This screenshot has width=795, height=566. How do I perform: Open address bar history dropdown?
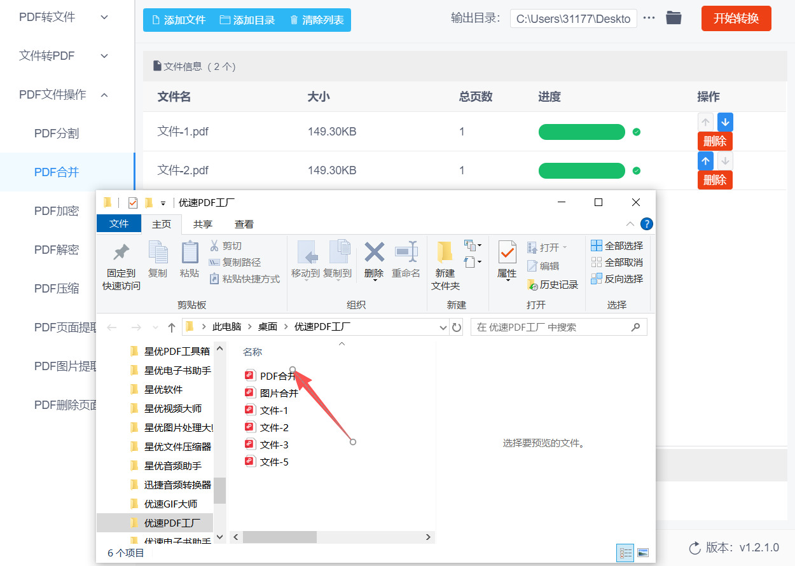(443, 328)
